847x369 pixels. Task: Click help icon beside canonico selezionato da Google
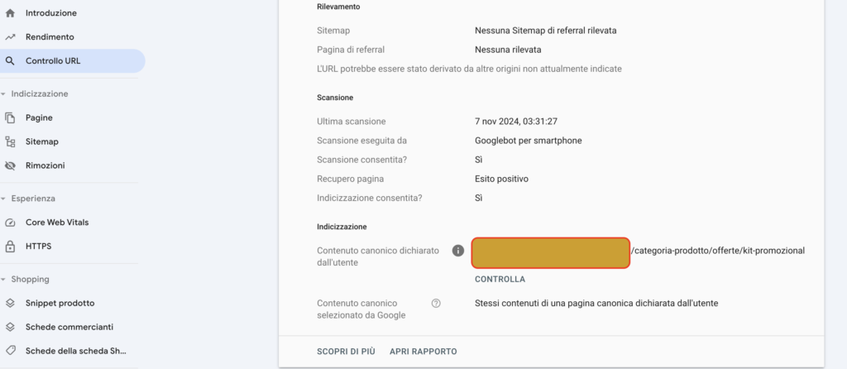point(436,303)
